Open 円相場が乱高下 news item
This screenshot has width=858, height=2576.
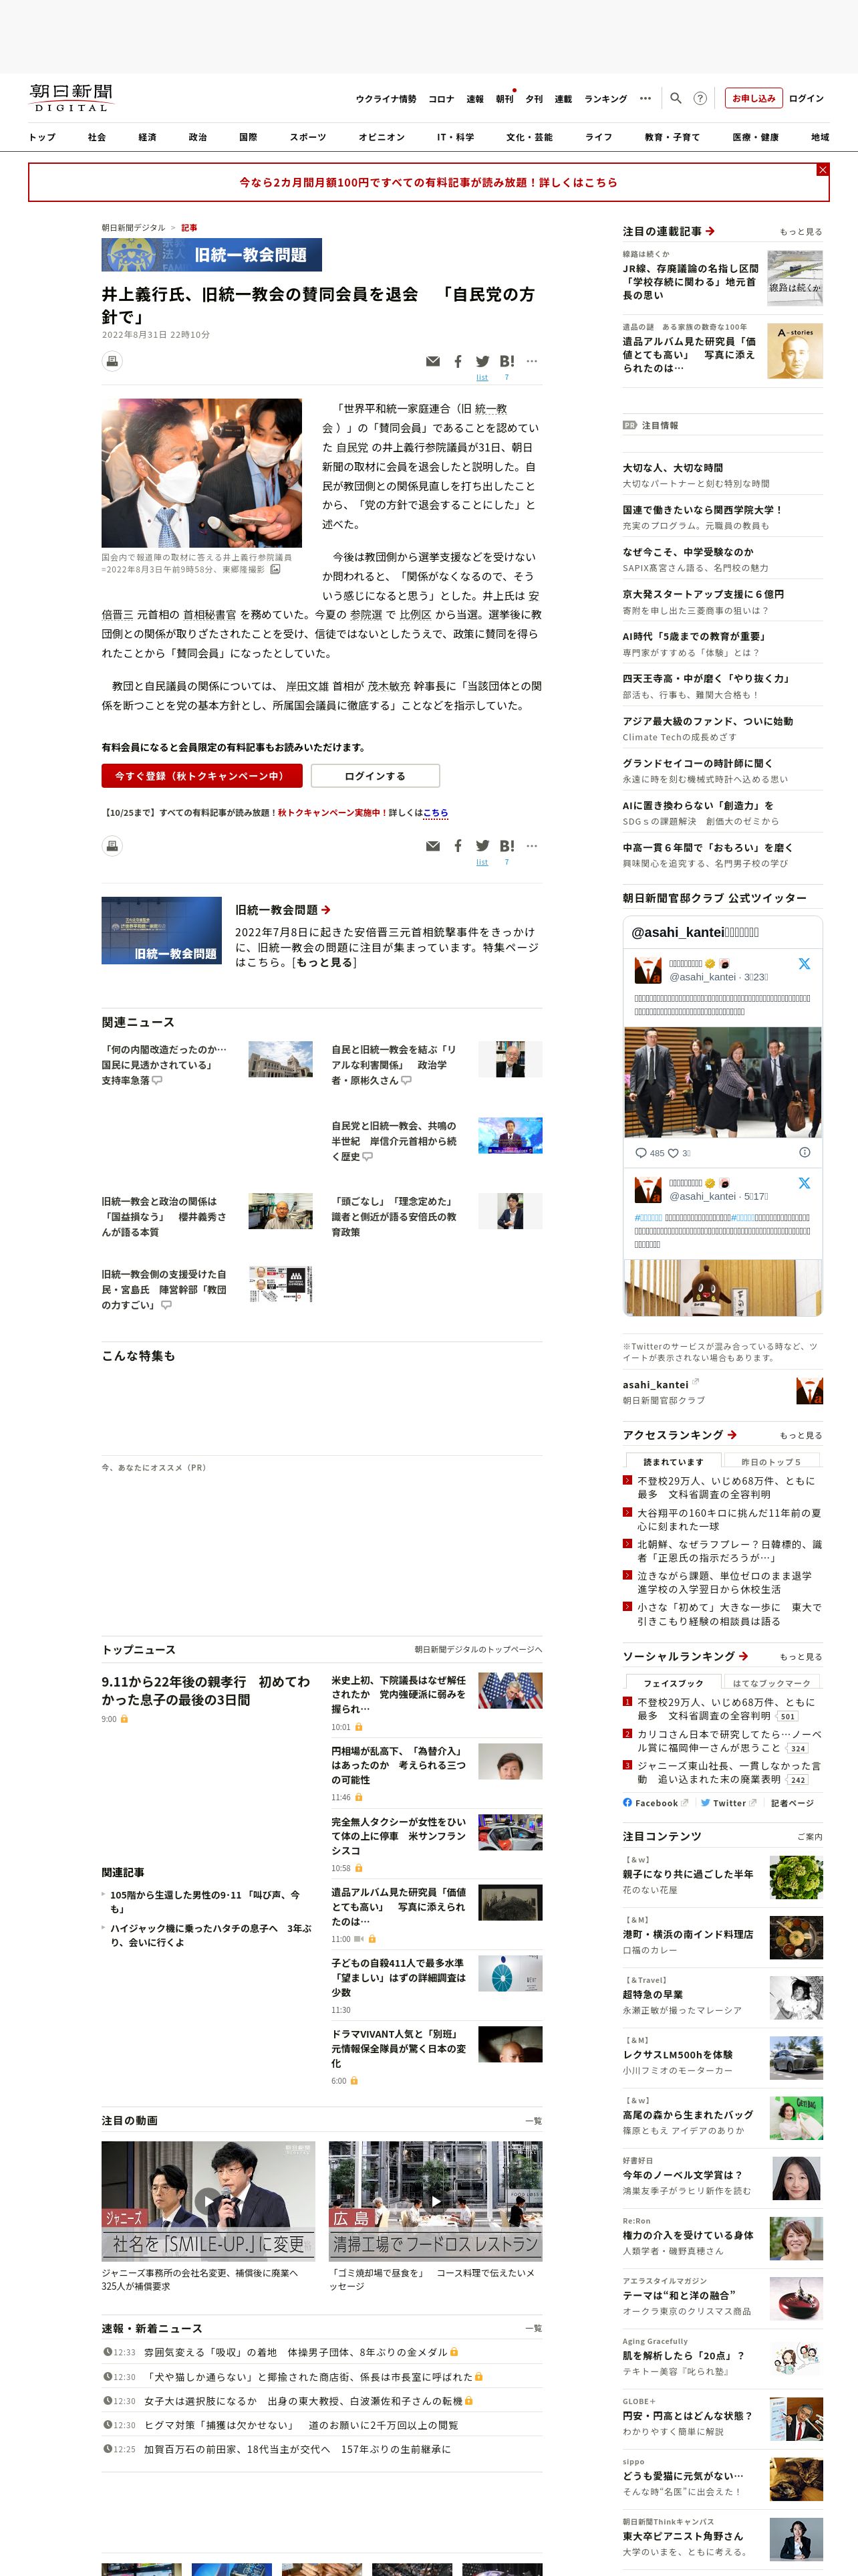point(398,1765)
